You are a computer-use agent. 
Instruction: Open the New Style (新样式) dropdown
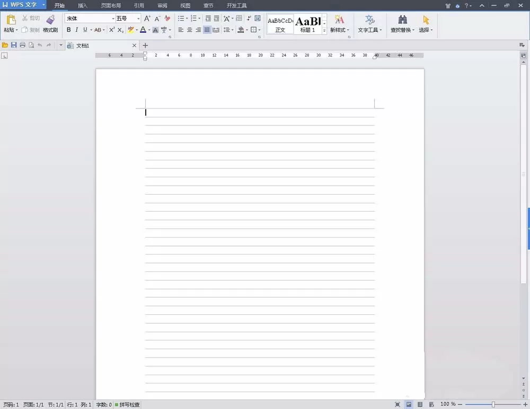pos(339,24)
